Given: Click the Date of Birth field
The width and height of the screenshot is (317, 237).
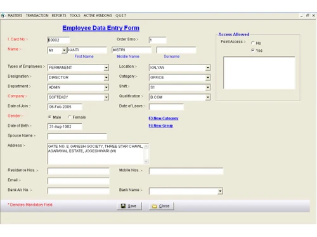Looking at the screenshot, I should coord(65,126).
